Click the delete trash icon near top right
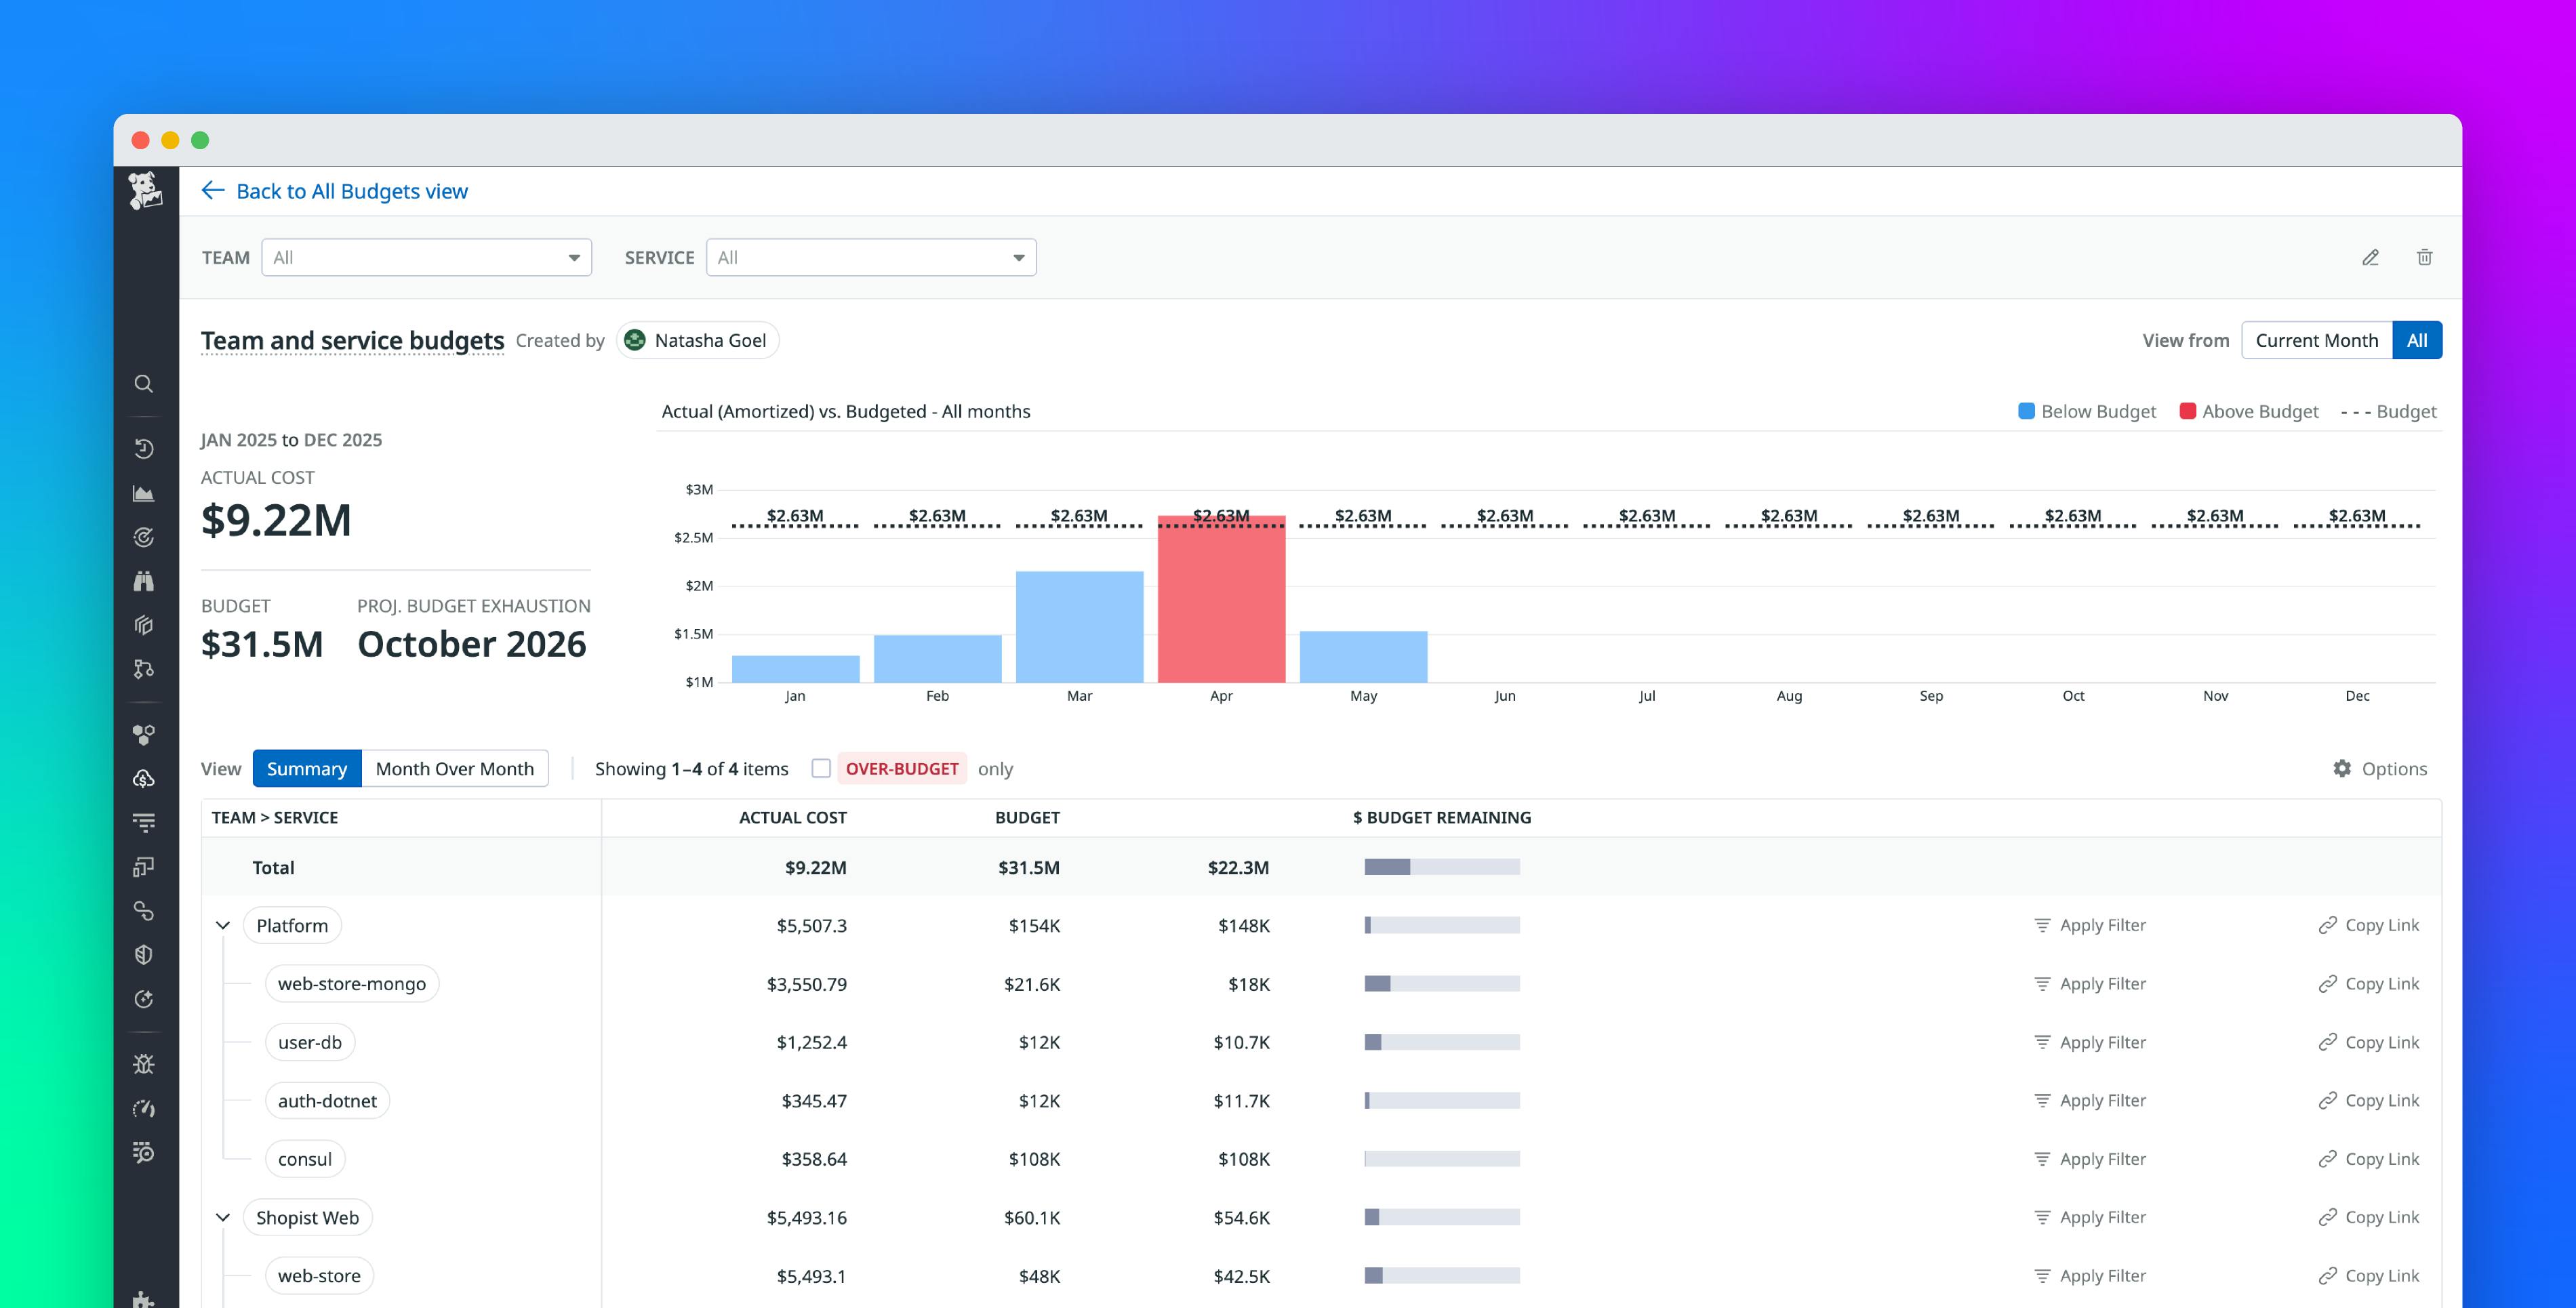The height and width of the screenshot is (1308, 2576). coord(2424,257)
